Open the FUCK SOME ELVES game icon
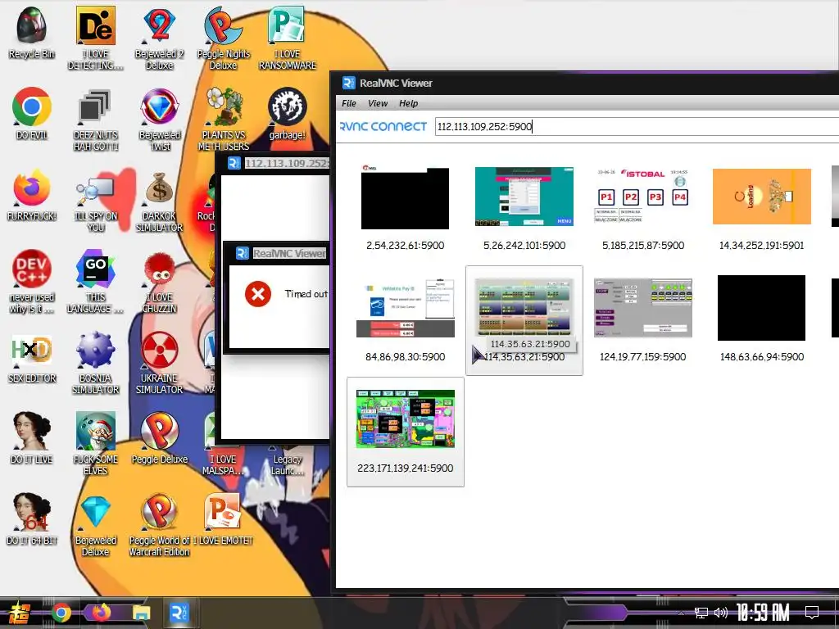Image resolution: width=839 pixels, height=629 pixels. coord(96,431)
